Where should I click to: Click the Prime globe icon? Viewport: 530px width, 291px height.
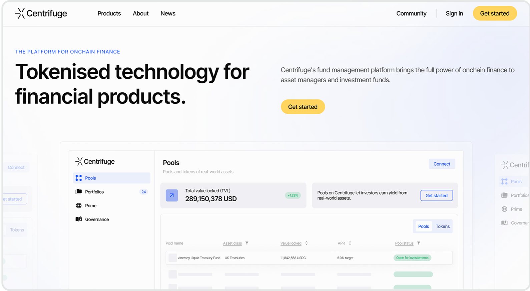tap(79, 206)
